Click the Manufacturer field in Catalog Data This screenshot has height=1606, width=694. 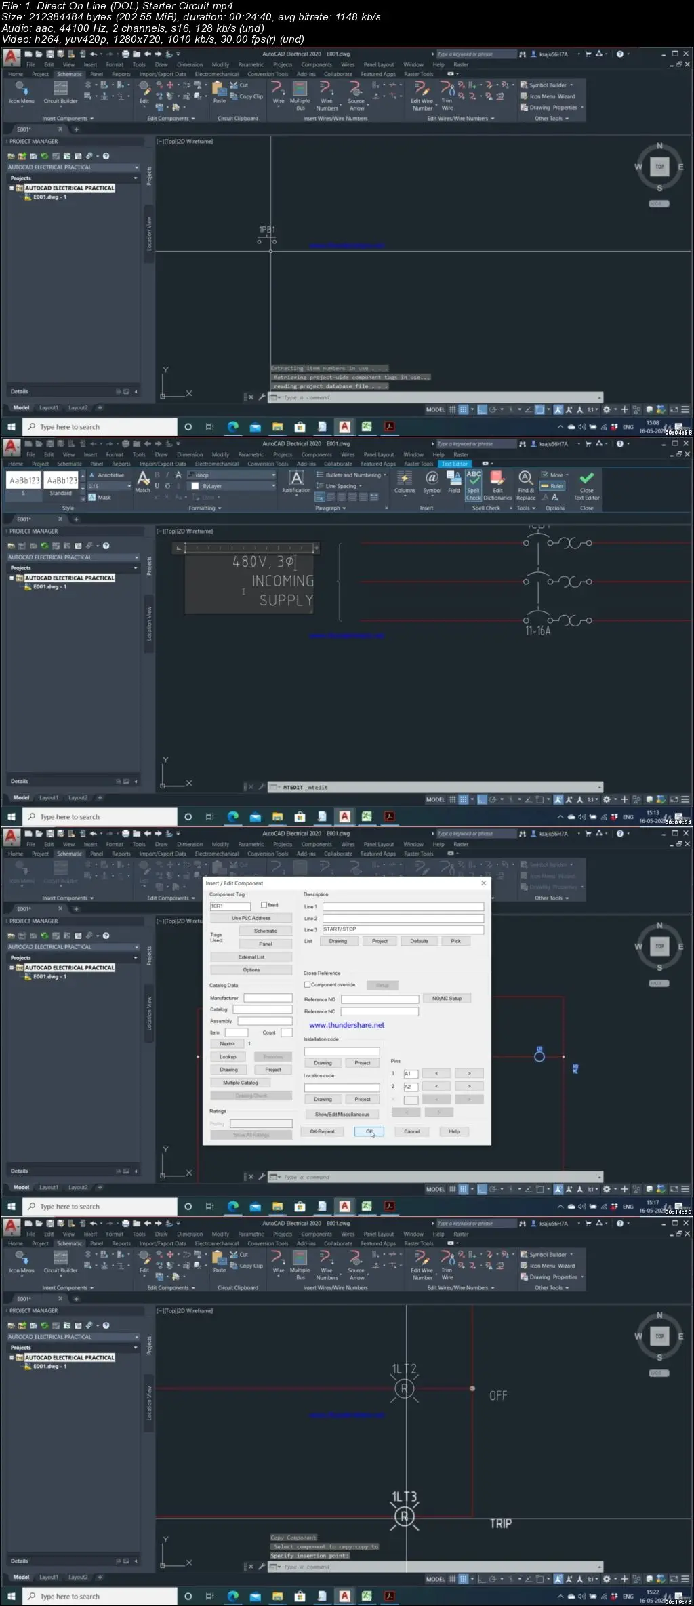268,998
